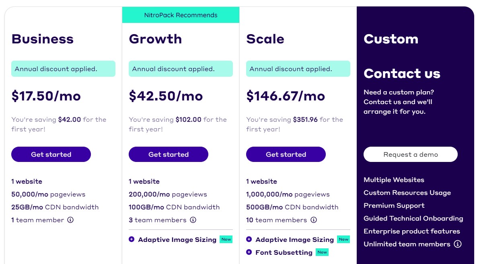Click info icon beside Scale '10 team members'
479x264 pixels.
[313, 220]
